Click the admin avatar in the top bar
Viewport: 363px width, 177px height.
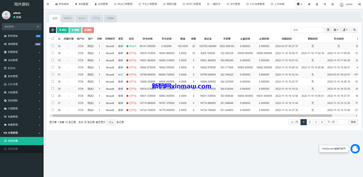click(x=341, y=4)
